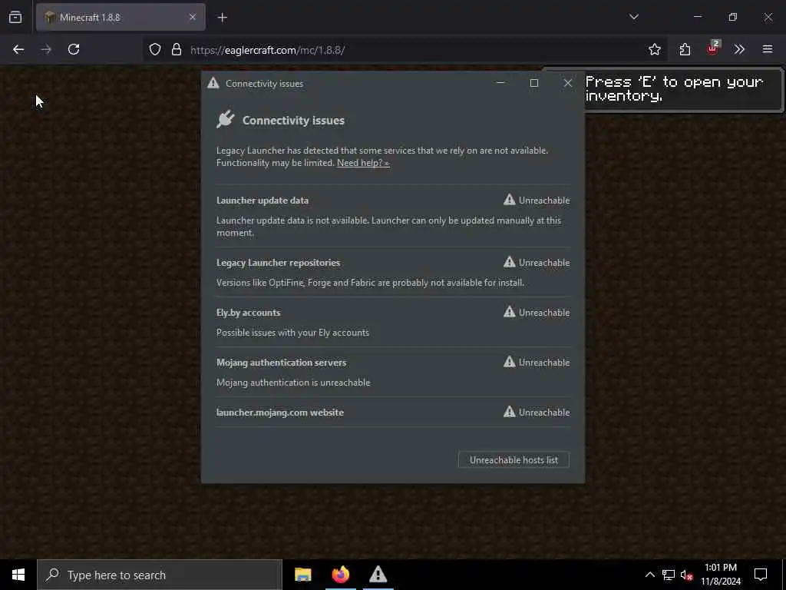Maximize the Connectivity issues dialog
The height and width of the screenshot is (590, 786).
pyautogui.click(x=534, y=83)
